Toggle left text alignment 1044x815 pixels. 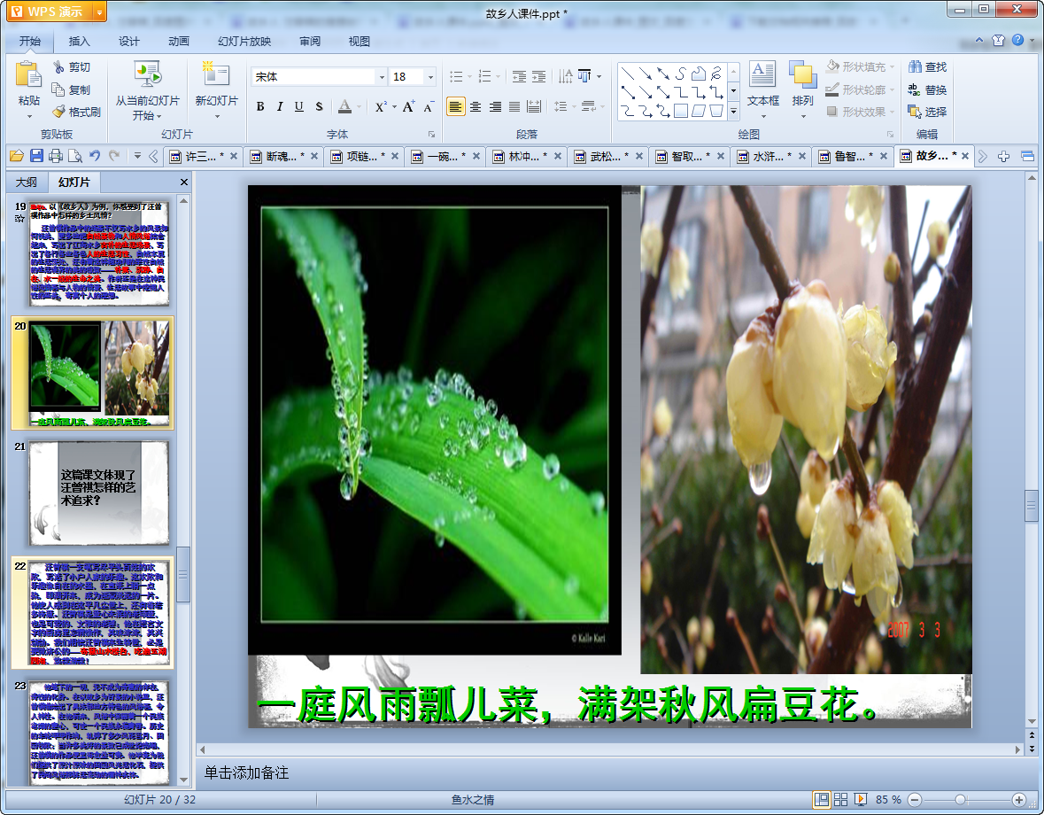click(455, 106)
